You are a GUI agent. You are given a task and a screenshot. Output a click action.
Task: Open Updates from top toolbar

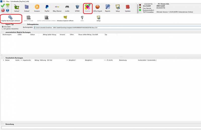tap(128, 8)
